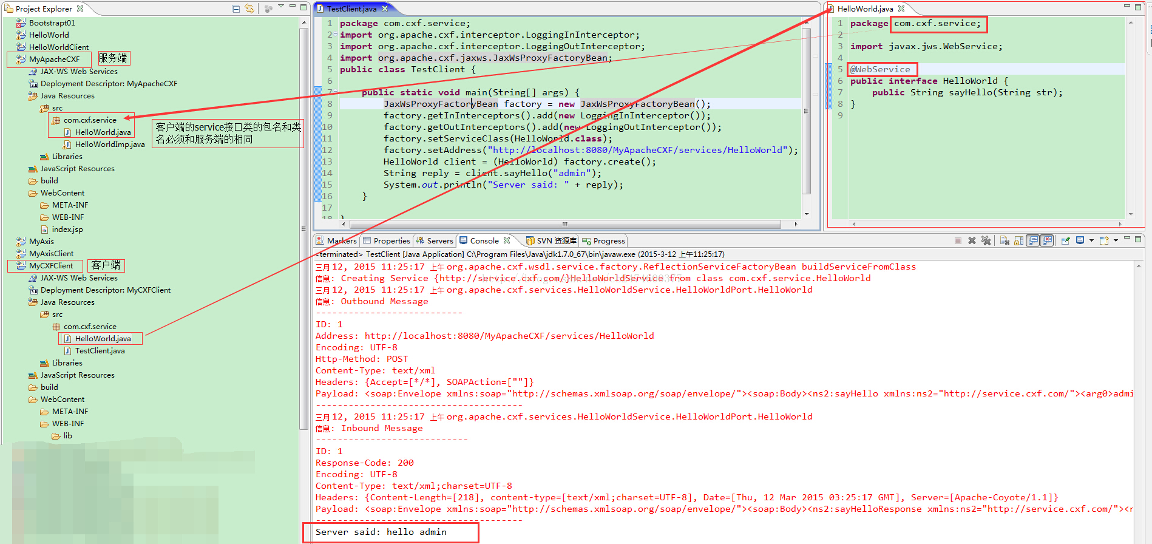The width and height of the screenshot is (1152, 544).
Task: Select the MyCXFClient project icon
Action: (21, 266)
